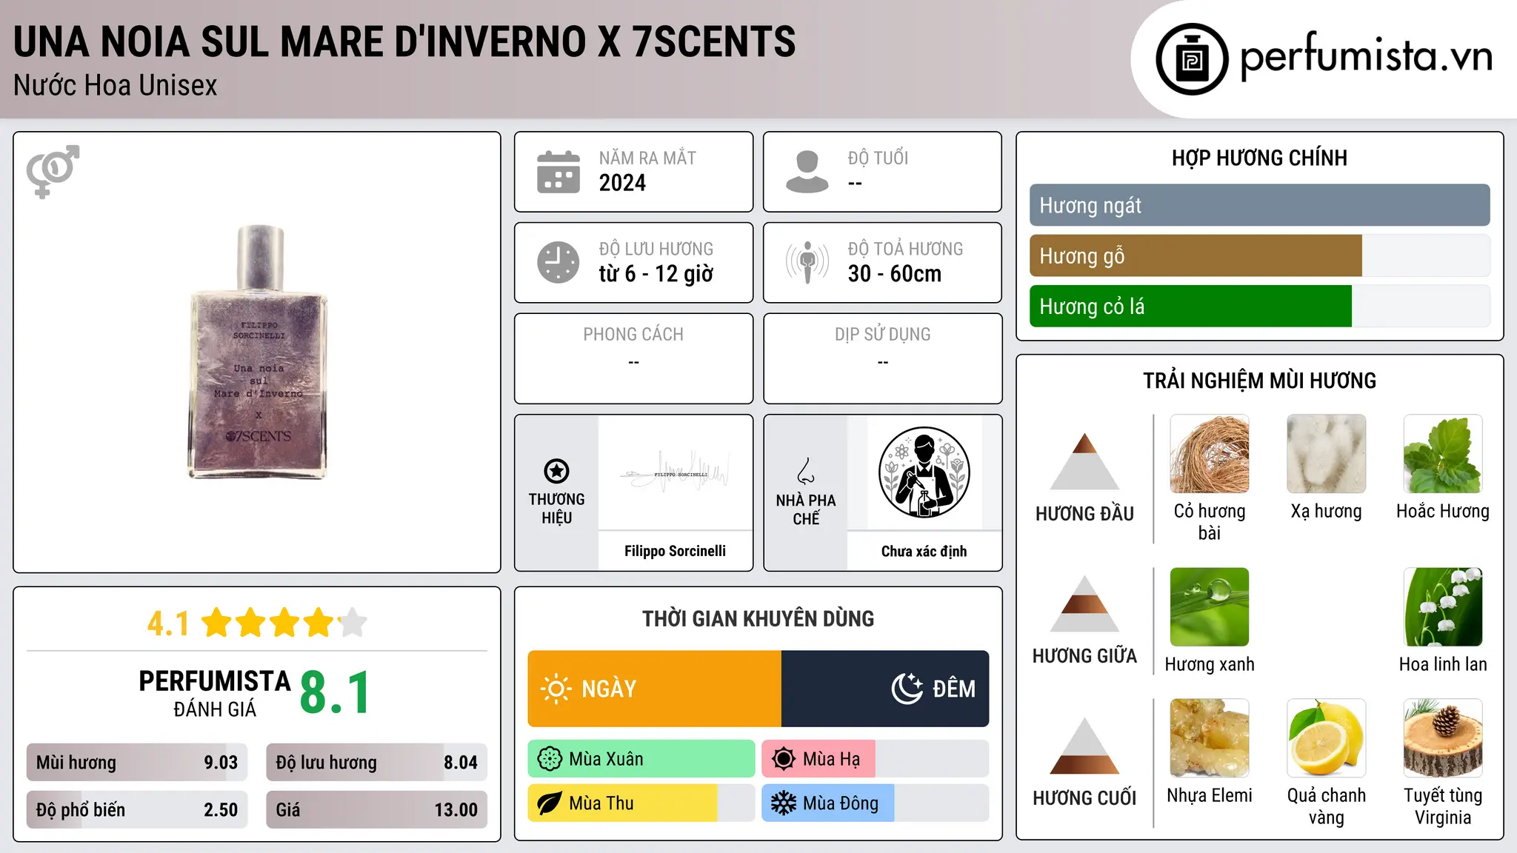Click the Hương gỗ accord bar
The width and height of the screenshot is (1517, 853).
[1259, 255]
